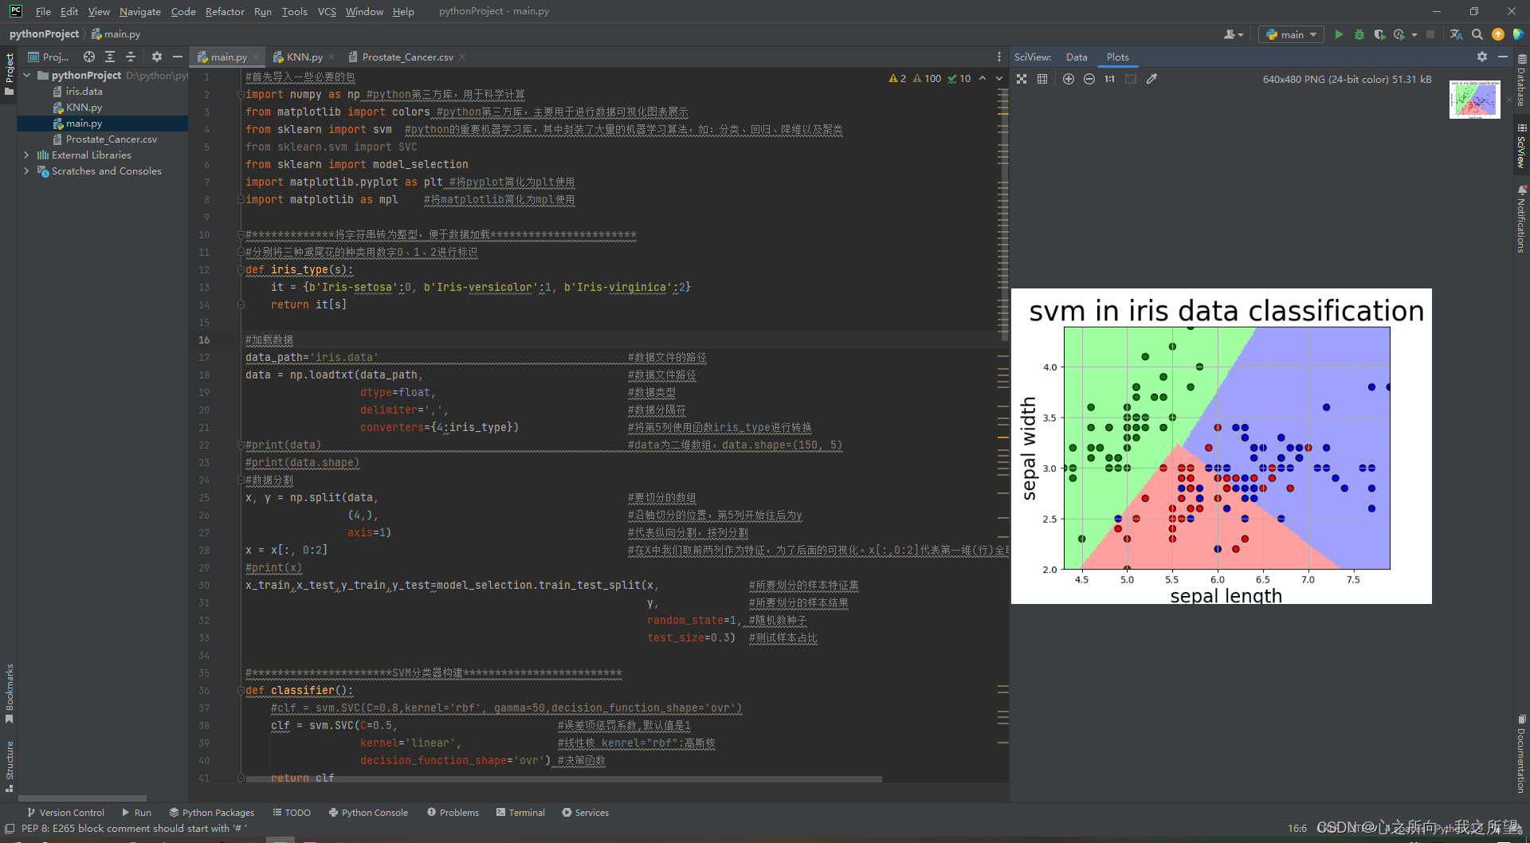Open Notifications side panel

(x=1521, y=219)
